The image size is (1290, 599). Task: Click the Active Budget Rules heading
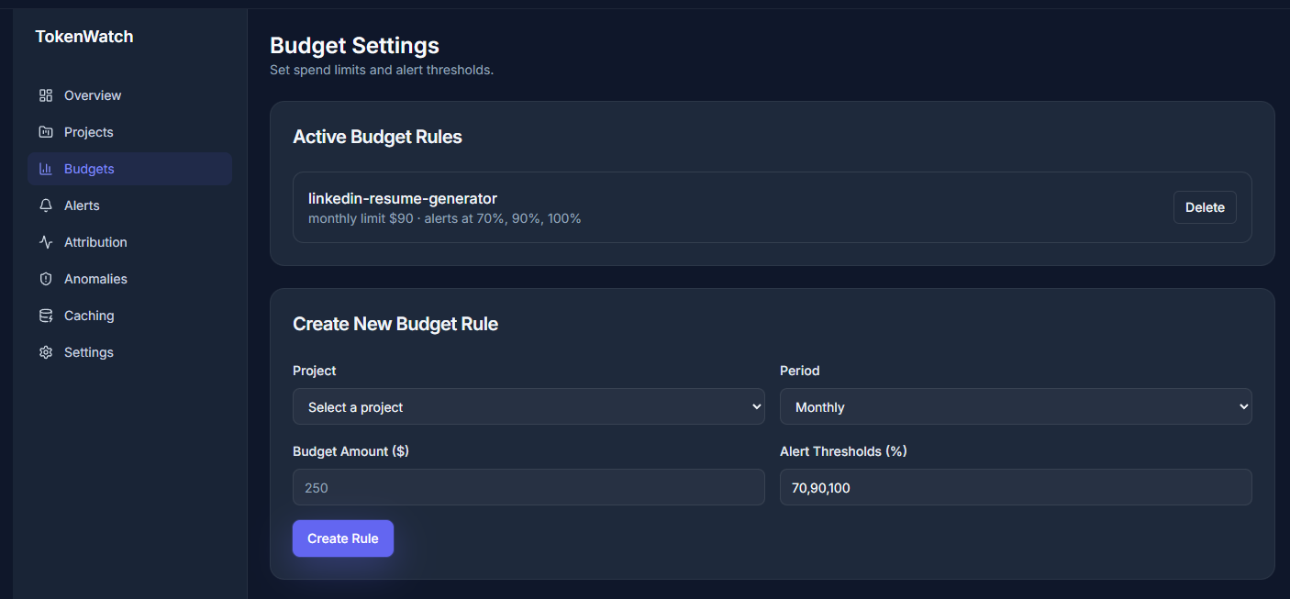click(x=377, y=137)
